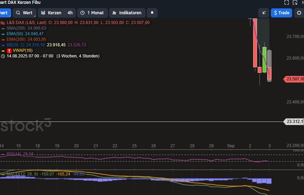
Task: Select the EMA(50) indicator label
Action: coord(15,34)
